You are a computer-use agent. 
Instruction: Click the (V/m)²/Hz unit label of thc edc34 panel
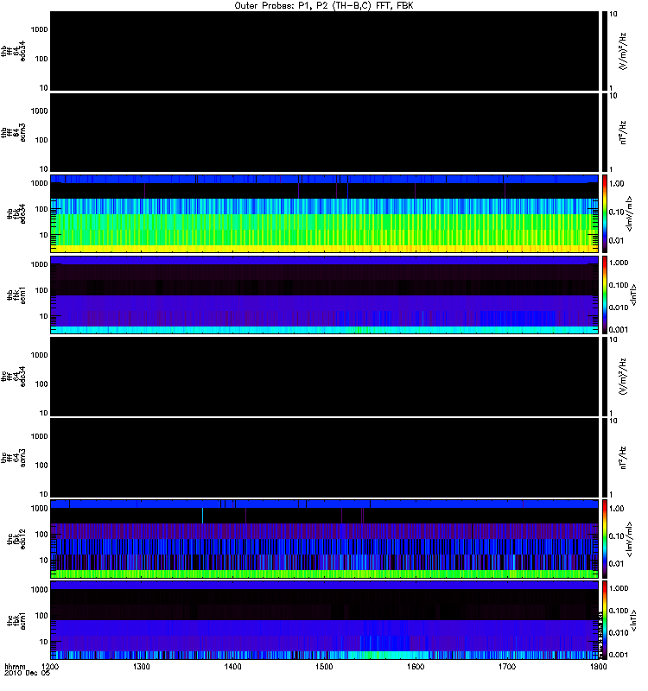tap(622, 377)
